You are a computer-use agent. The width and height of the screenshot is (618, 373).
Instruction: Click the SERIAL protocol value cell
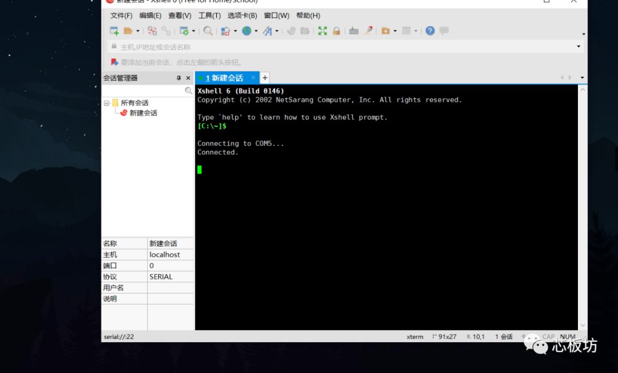click(x=171, y=276)
